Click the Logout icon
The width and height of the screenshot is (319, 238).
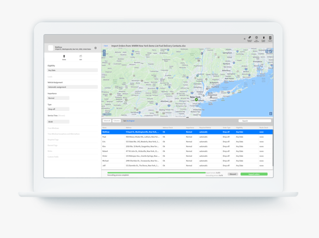270,38
